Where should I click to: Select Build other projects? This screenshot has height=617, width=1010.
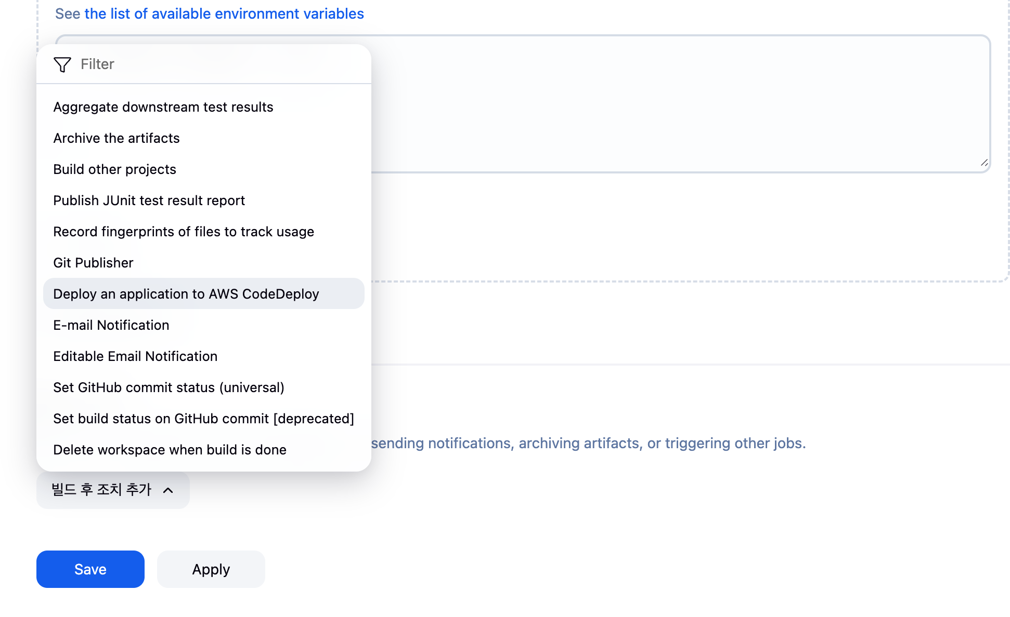(115, 169)
